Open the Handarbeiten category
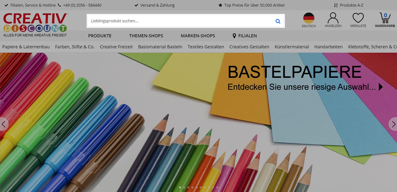The width and height of the screenshot is (397, 192). coord(329,47)
